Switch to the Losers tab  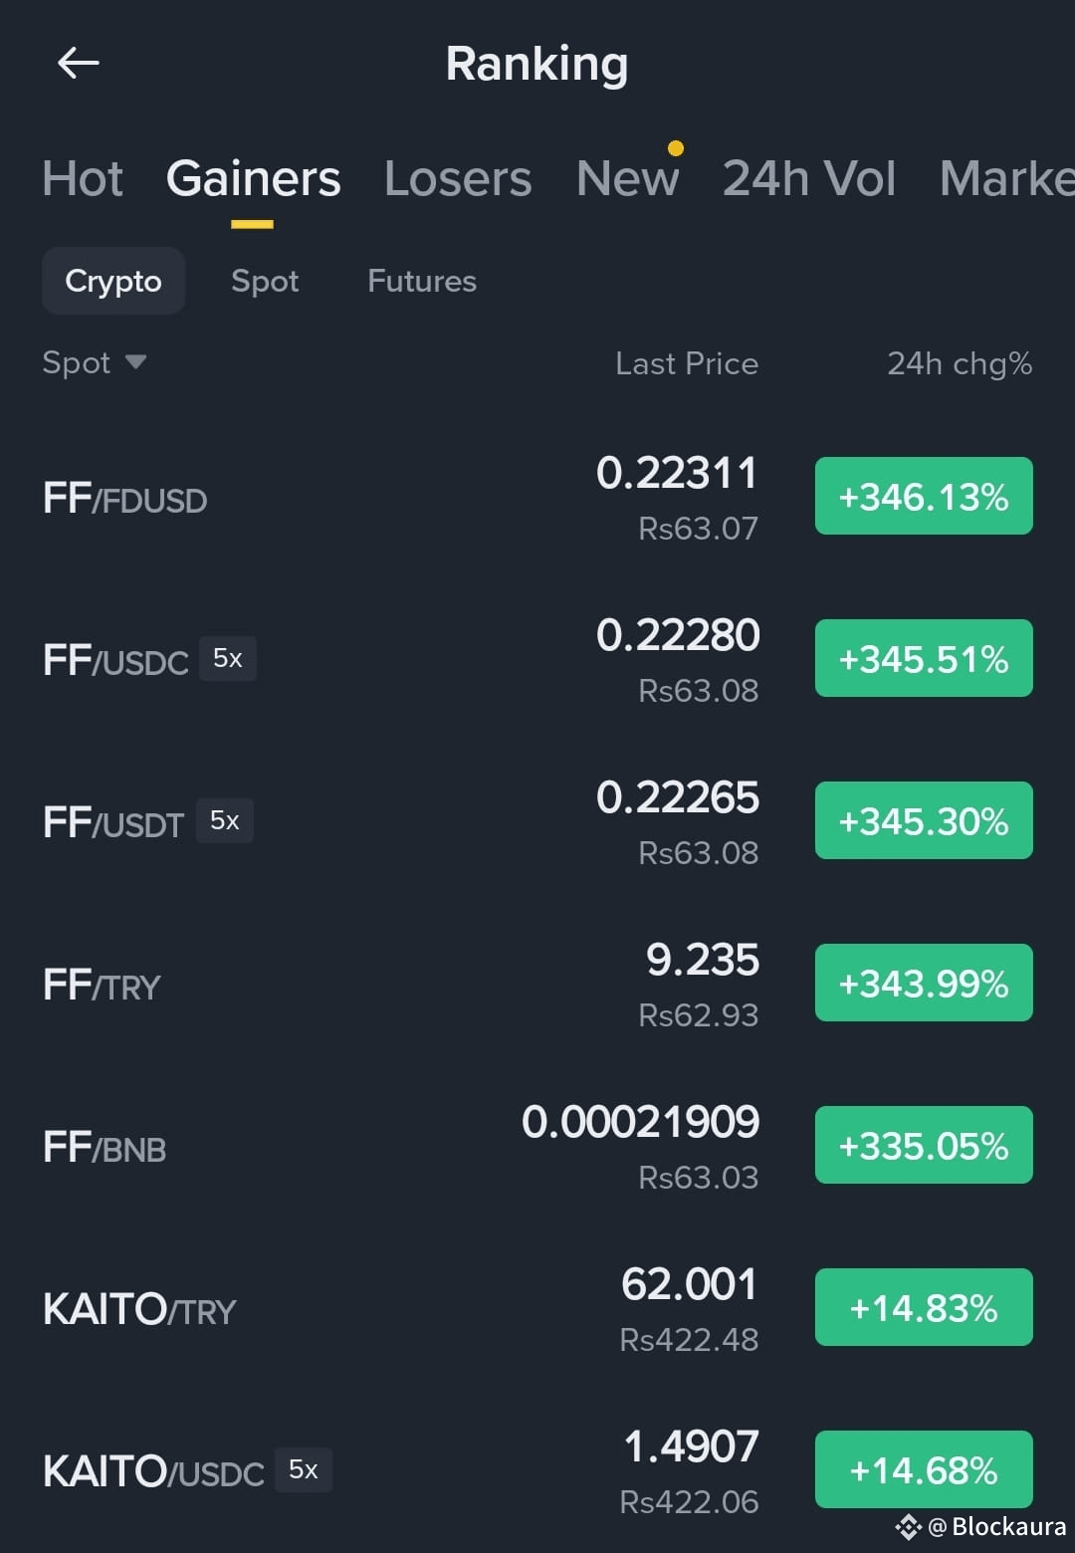pos(458,179)
